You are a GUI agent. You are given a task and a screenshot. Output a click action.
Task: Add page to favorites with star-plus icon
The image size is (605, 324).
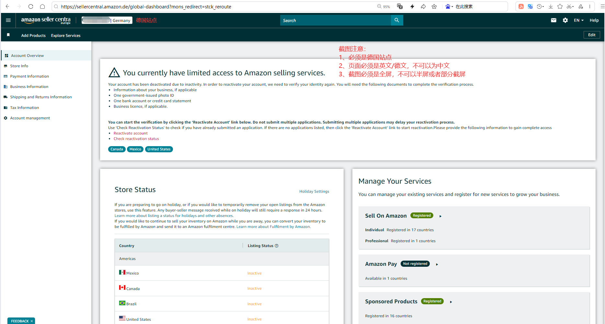(434, 6)
